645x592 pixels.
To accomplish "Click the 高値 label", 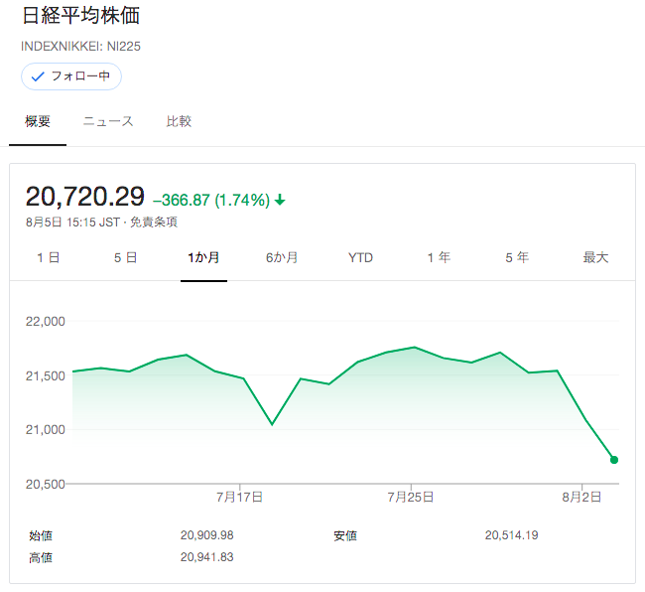I will (x=41, y=557).
